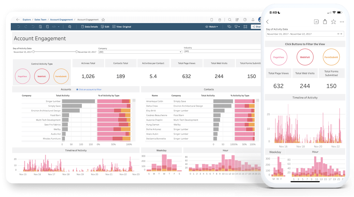Click the Edit button in the toolbar

(105, 27)
